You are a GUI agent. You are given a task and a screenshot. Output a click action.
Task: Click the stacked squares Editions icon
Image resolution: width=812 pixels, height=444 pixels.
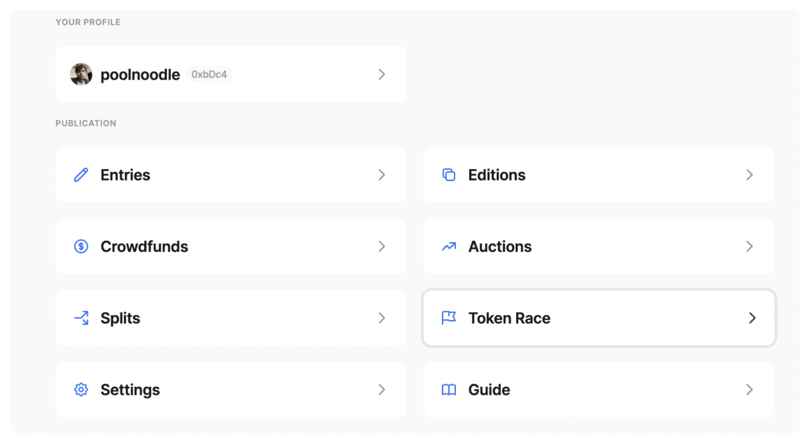449,175
